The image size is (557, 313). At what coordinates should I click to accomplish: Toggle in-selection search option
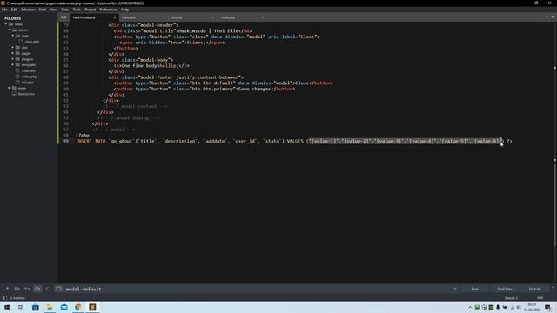[x=48, y=289]
